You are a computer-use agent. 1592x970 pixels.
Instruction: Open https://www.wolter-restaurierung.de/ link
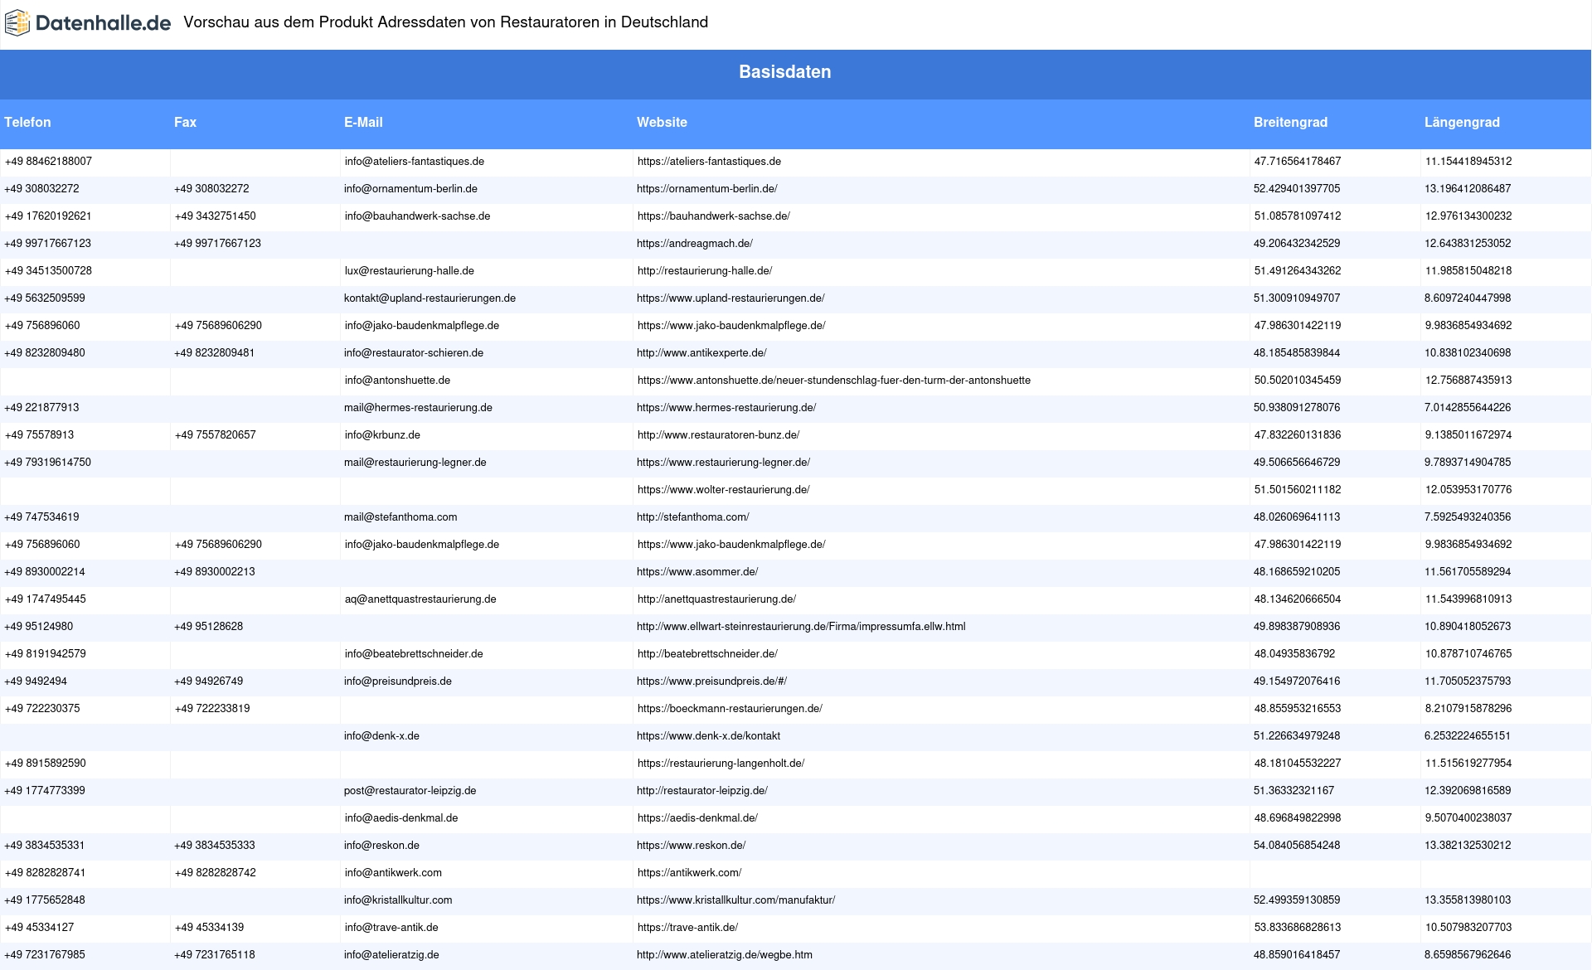[724, 490]
